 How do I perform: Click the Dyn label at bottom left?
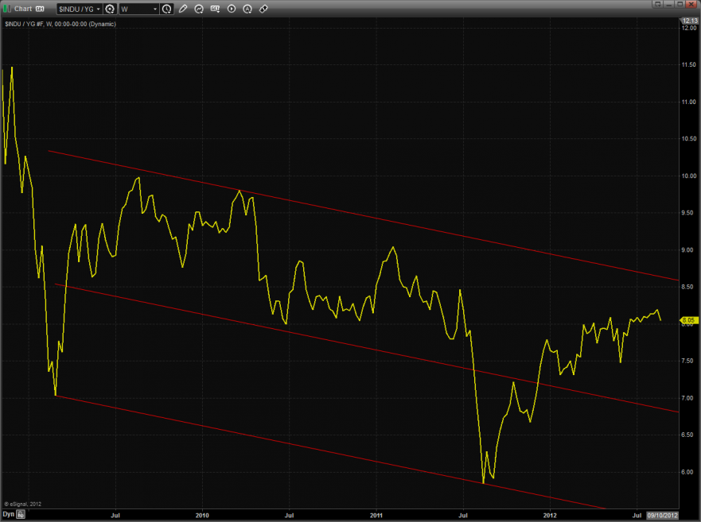coord(9,514)
